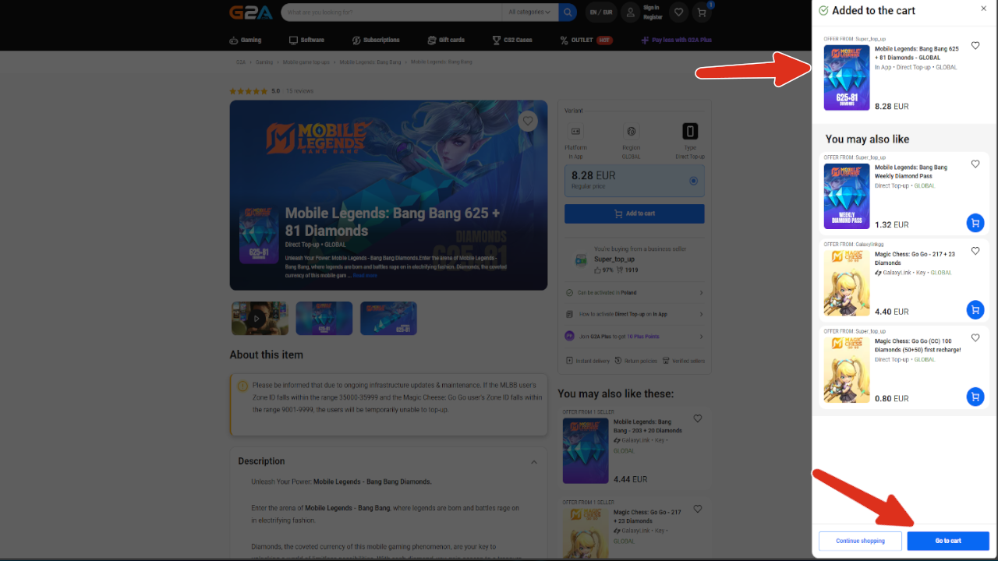Screen dimensions: 998x561
Task: Wishlist the Weekly Diamond Pass suggestion
Action: (x=975, y=164)
